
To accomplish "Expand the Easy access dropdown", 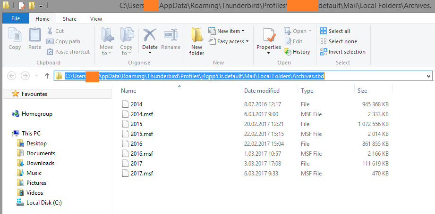I will coord(230,41).
